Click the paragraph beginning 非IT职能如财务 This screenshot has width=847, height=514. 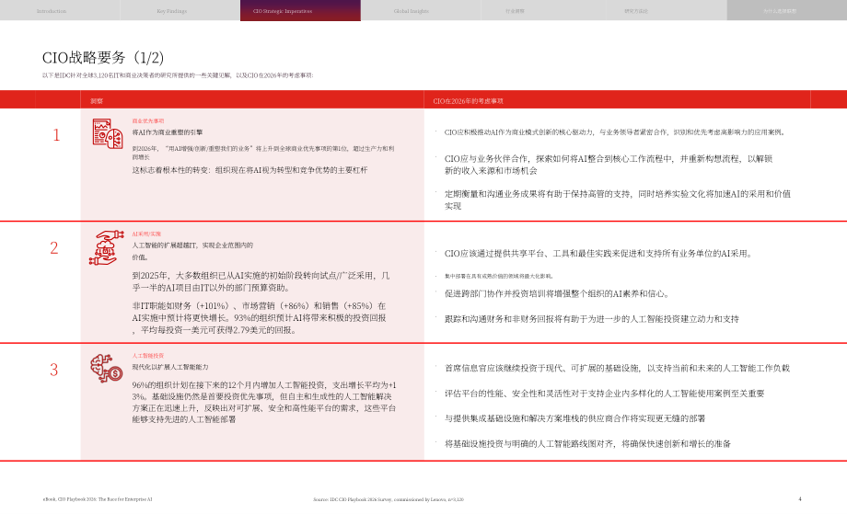[260, 317]
